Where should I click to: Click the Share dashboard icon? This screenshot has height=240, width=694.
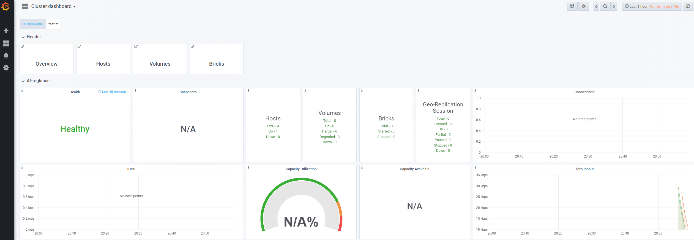tap(572, 6)
